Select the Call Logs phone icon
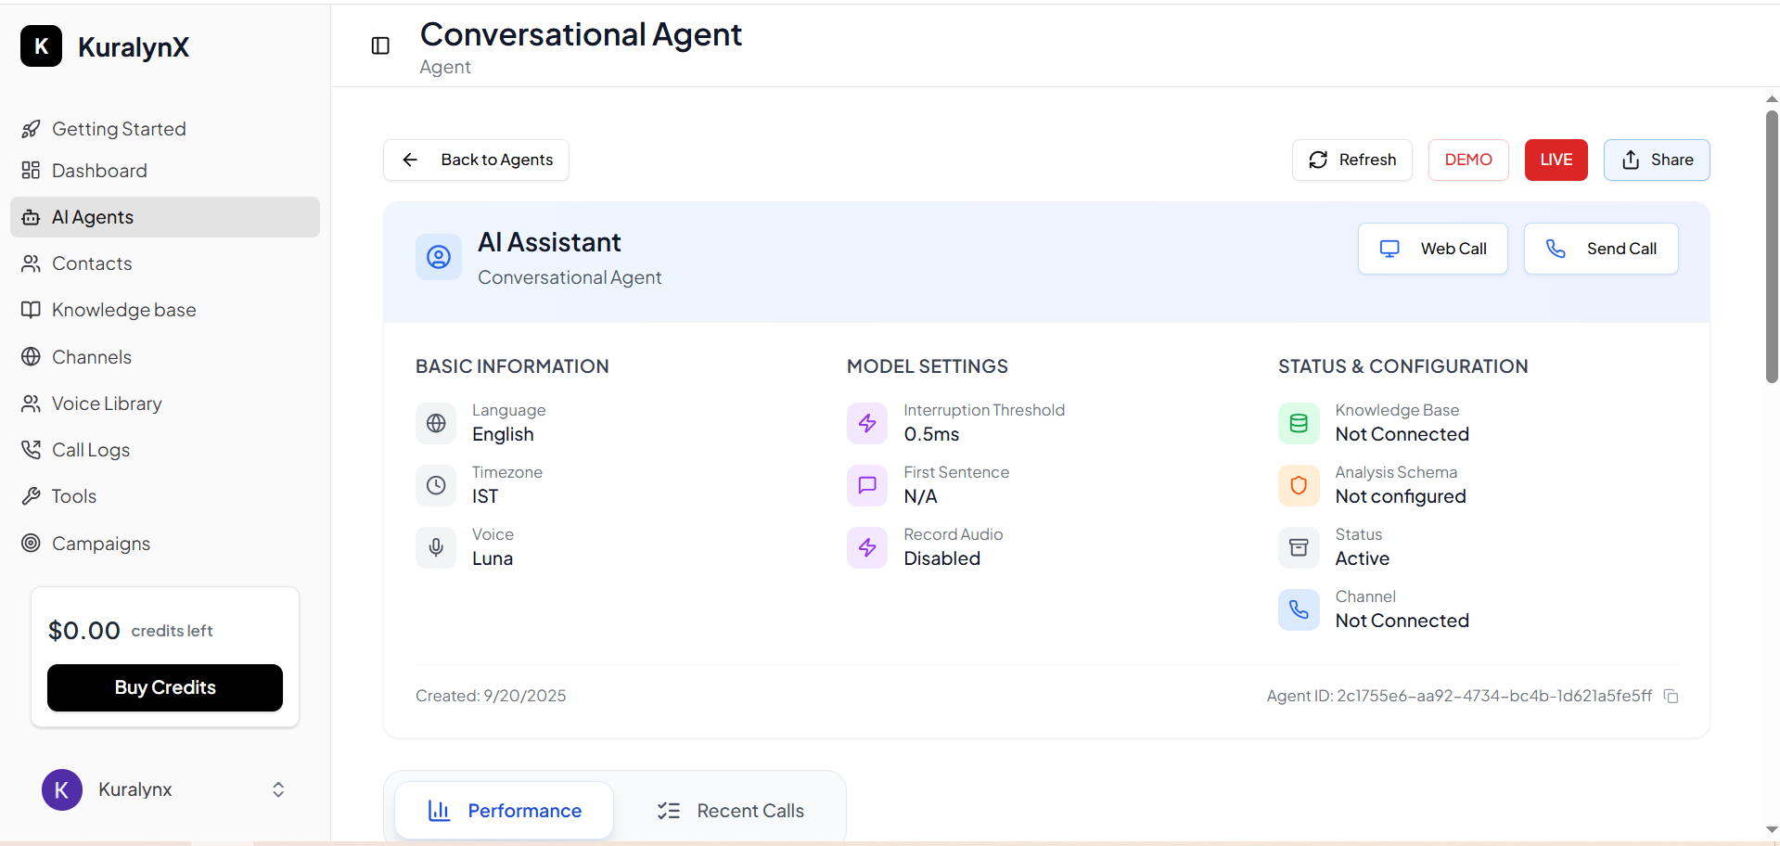Screen dimensions: 1780x846 pyautogui.click(x=31, y=449)
